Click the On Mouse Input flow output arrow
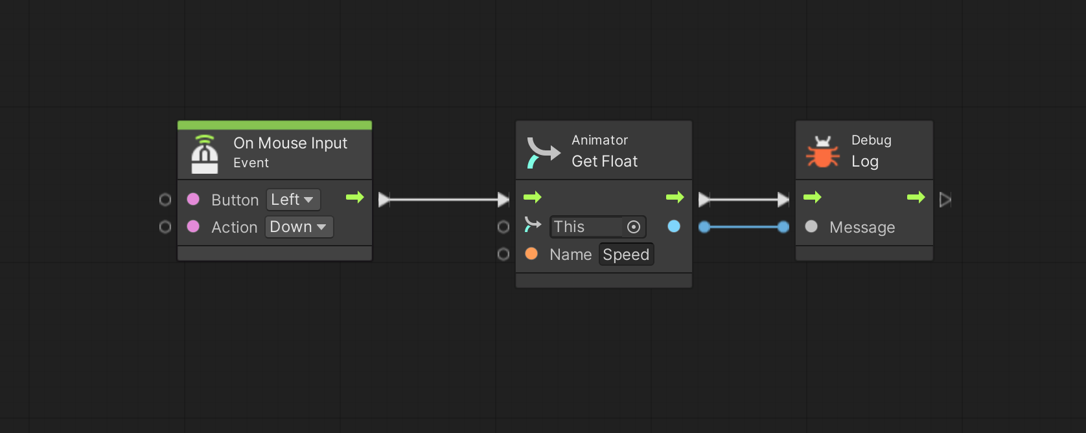1086x433 pixels. (355, 197)
